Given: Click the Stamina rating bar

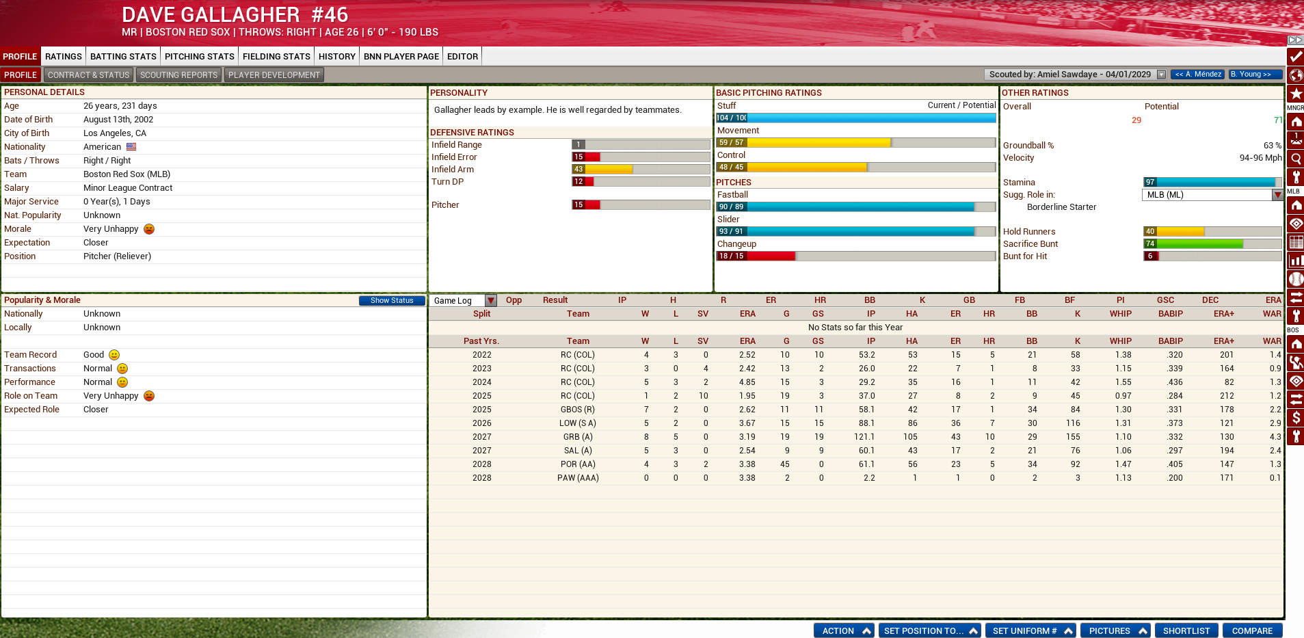Looking at the screenshot, I should pyautogui.click(x=1212, y=183).
